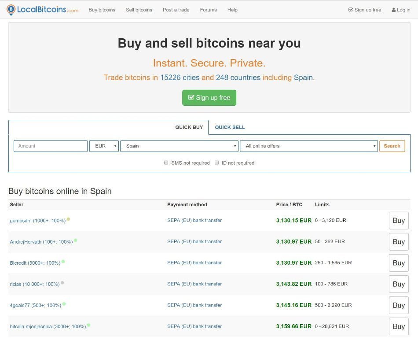Expand the Spain country dropdown
The image size is (418, 344).
[x=179, y=146]
